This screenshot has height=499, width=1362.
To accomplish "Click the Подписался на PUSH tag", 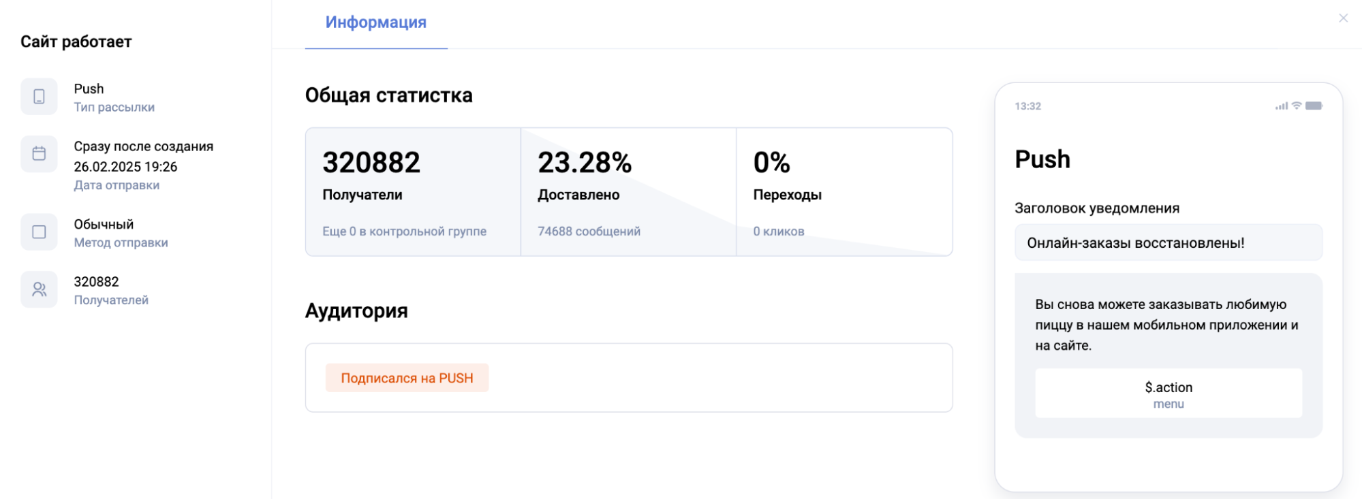I will click(407, 378).
